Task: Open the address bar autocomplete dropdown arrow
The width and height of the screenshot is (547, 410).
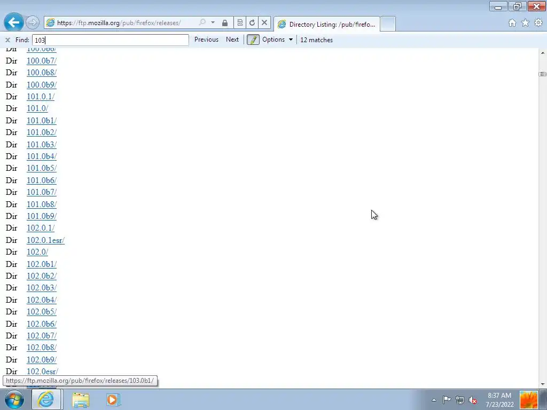Action: 213,22
